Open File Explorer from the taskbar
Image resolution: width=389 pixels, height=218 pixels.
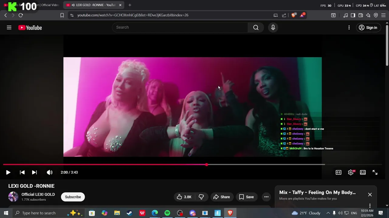tap(117, 213)
